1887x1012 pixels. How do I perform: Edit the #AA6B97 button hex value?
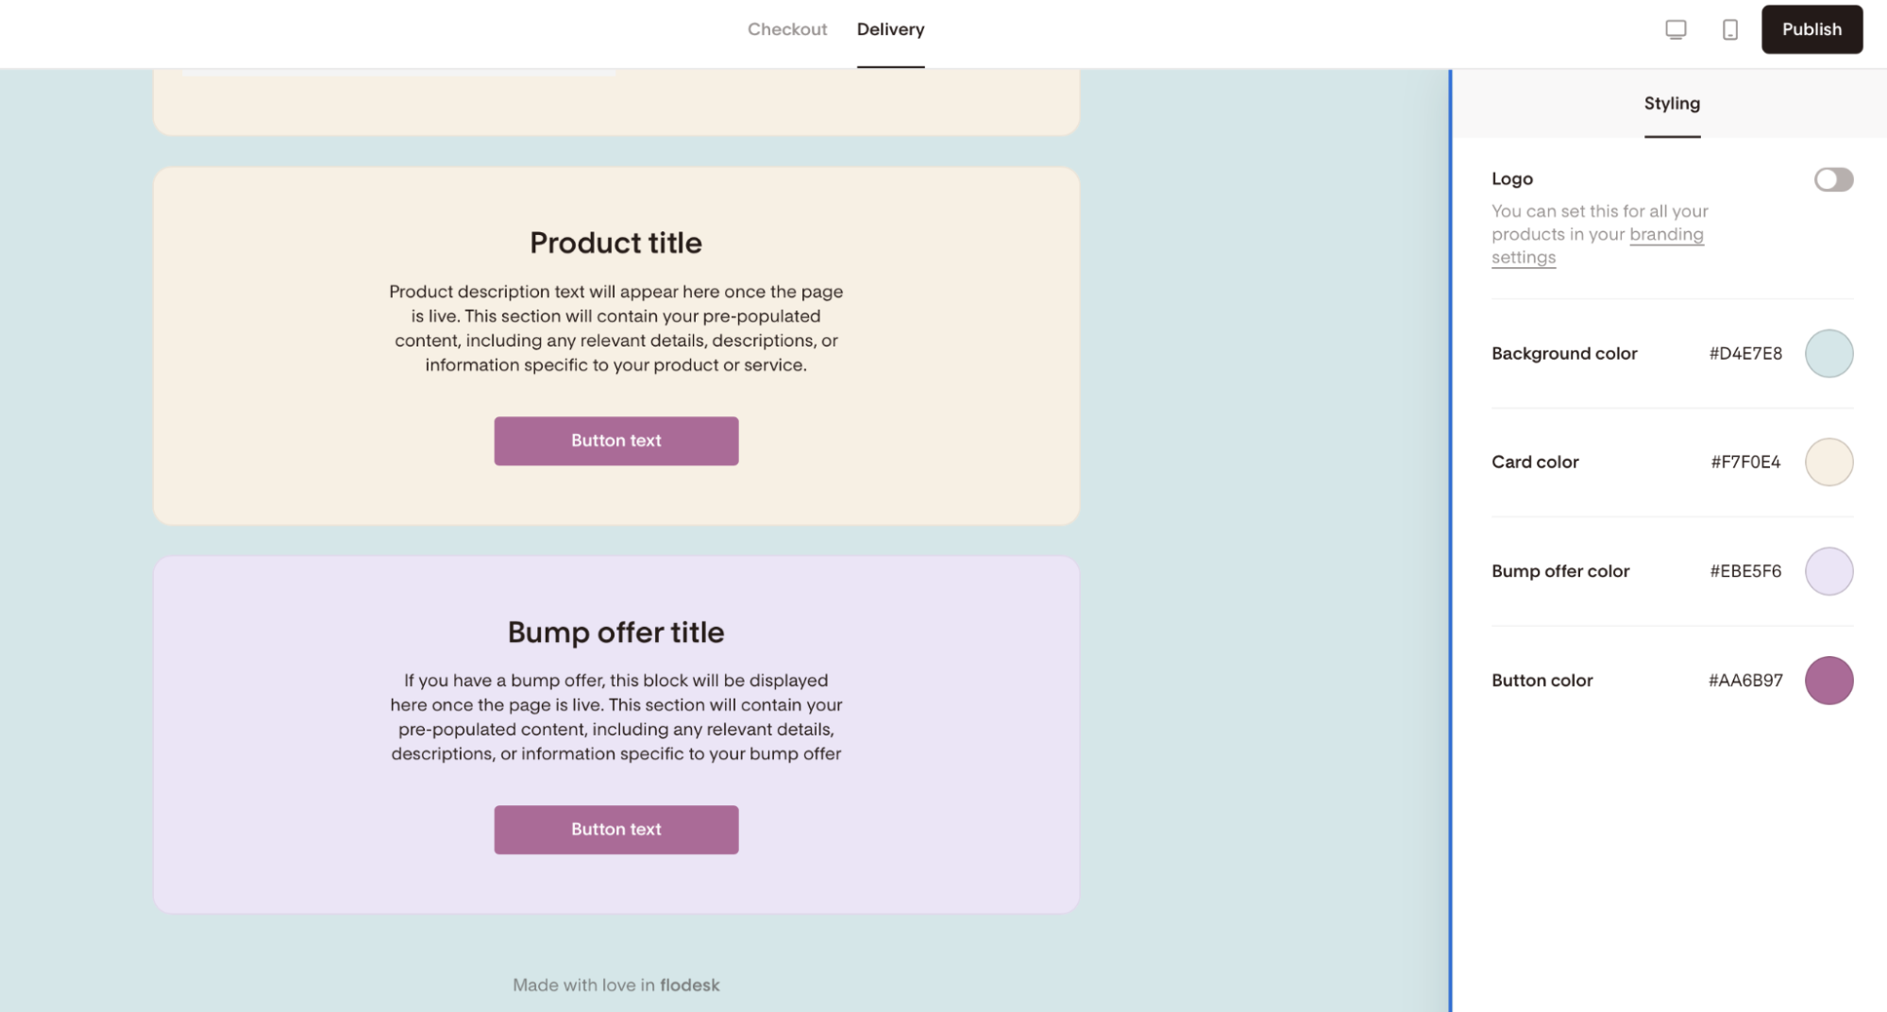pos(1745,681)
